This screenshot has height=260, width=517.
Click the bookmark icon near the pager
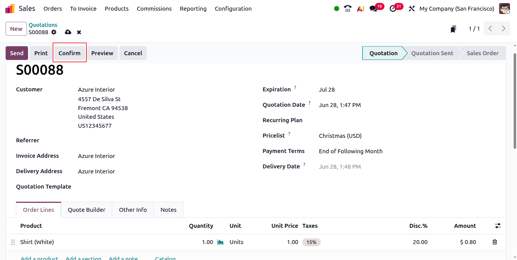tap(453, 29)
